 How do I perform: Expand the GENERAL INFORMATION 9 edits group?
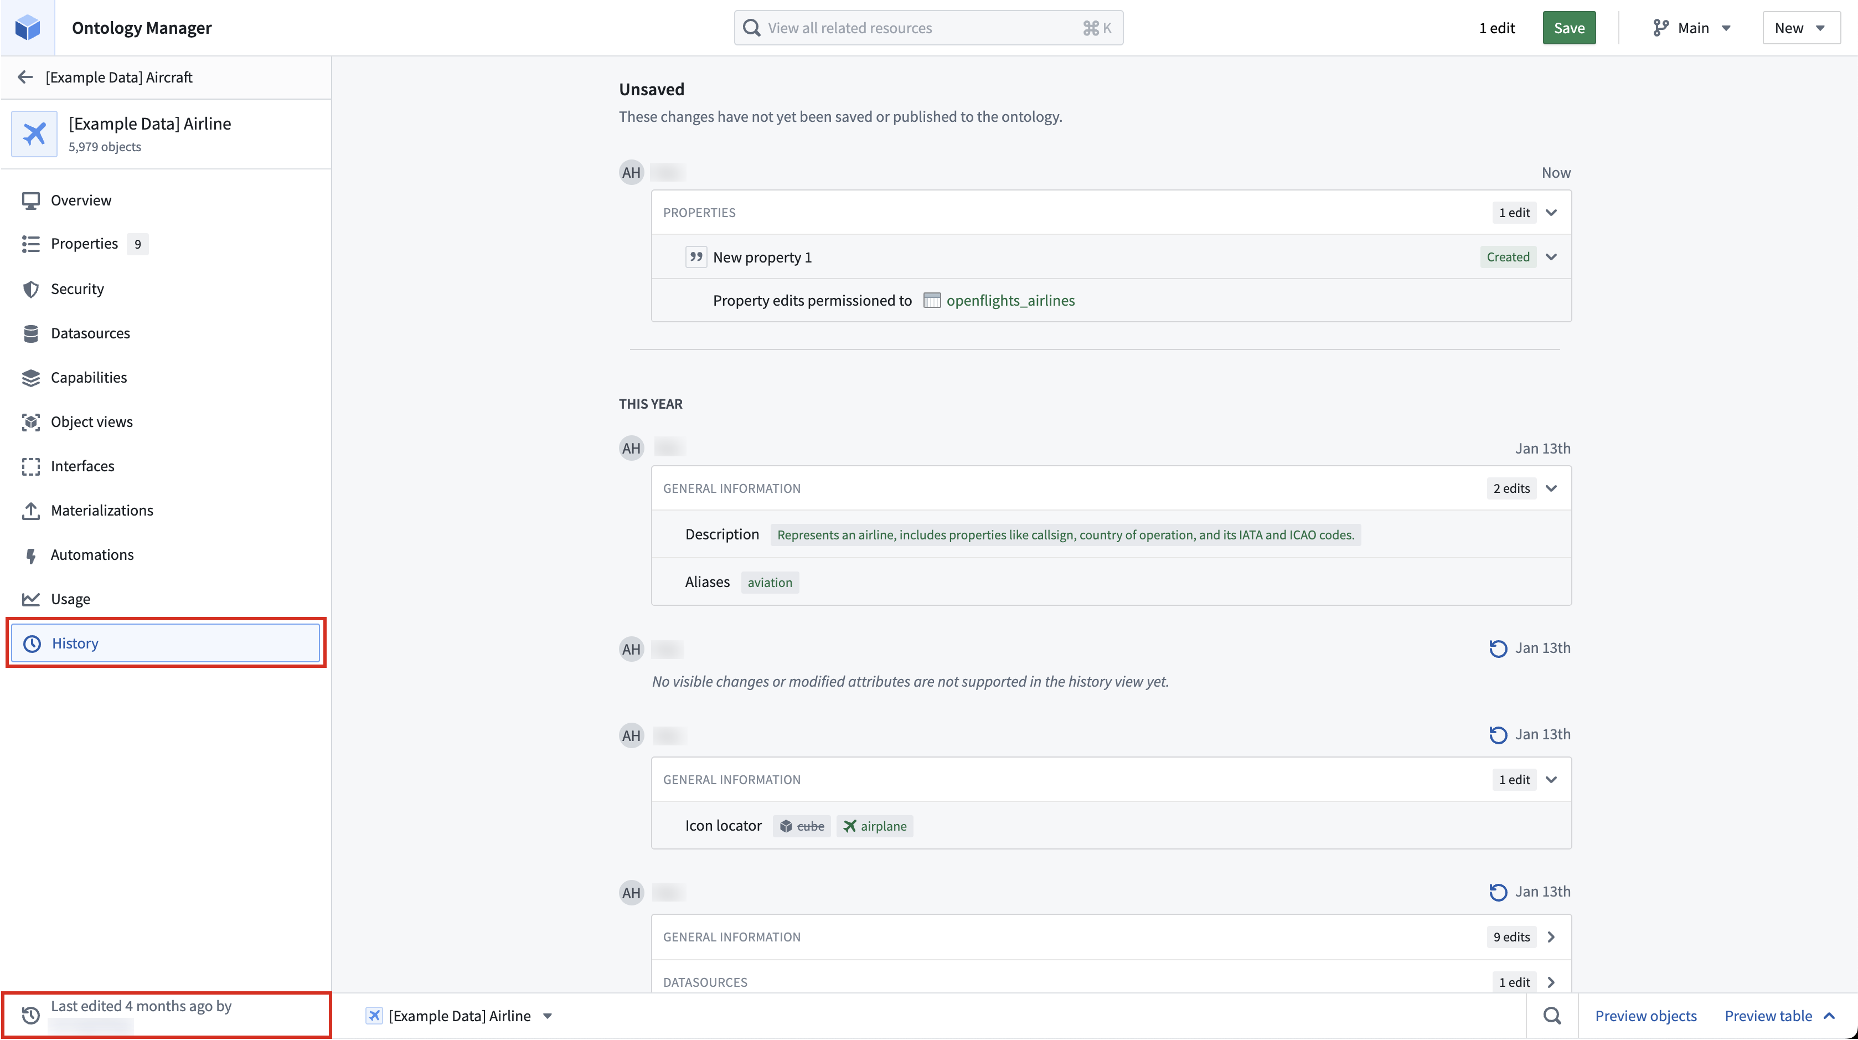[x=1551, y=937]
